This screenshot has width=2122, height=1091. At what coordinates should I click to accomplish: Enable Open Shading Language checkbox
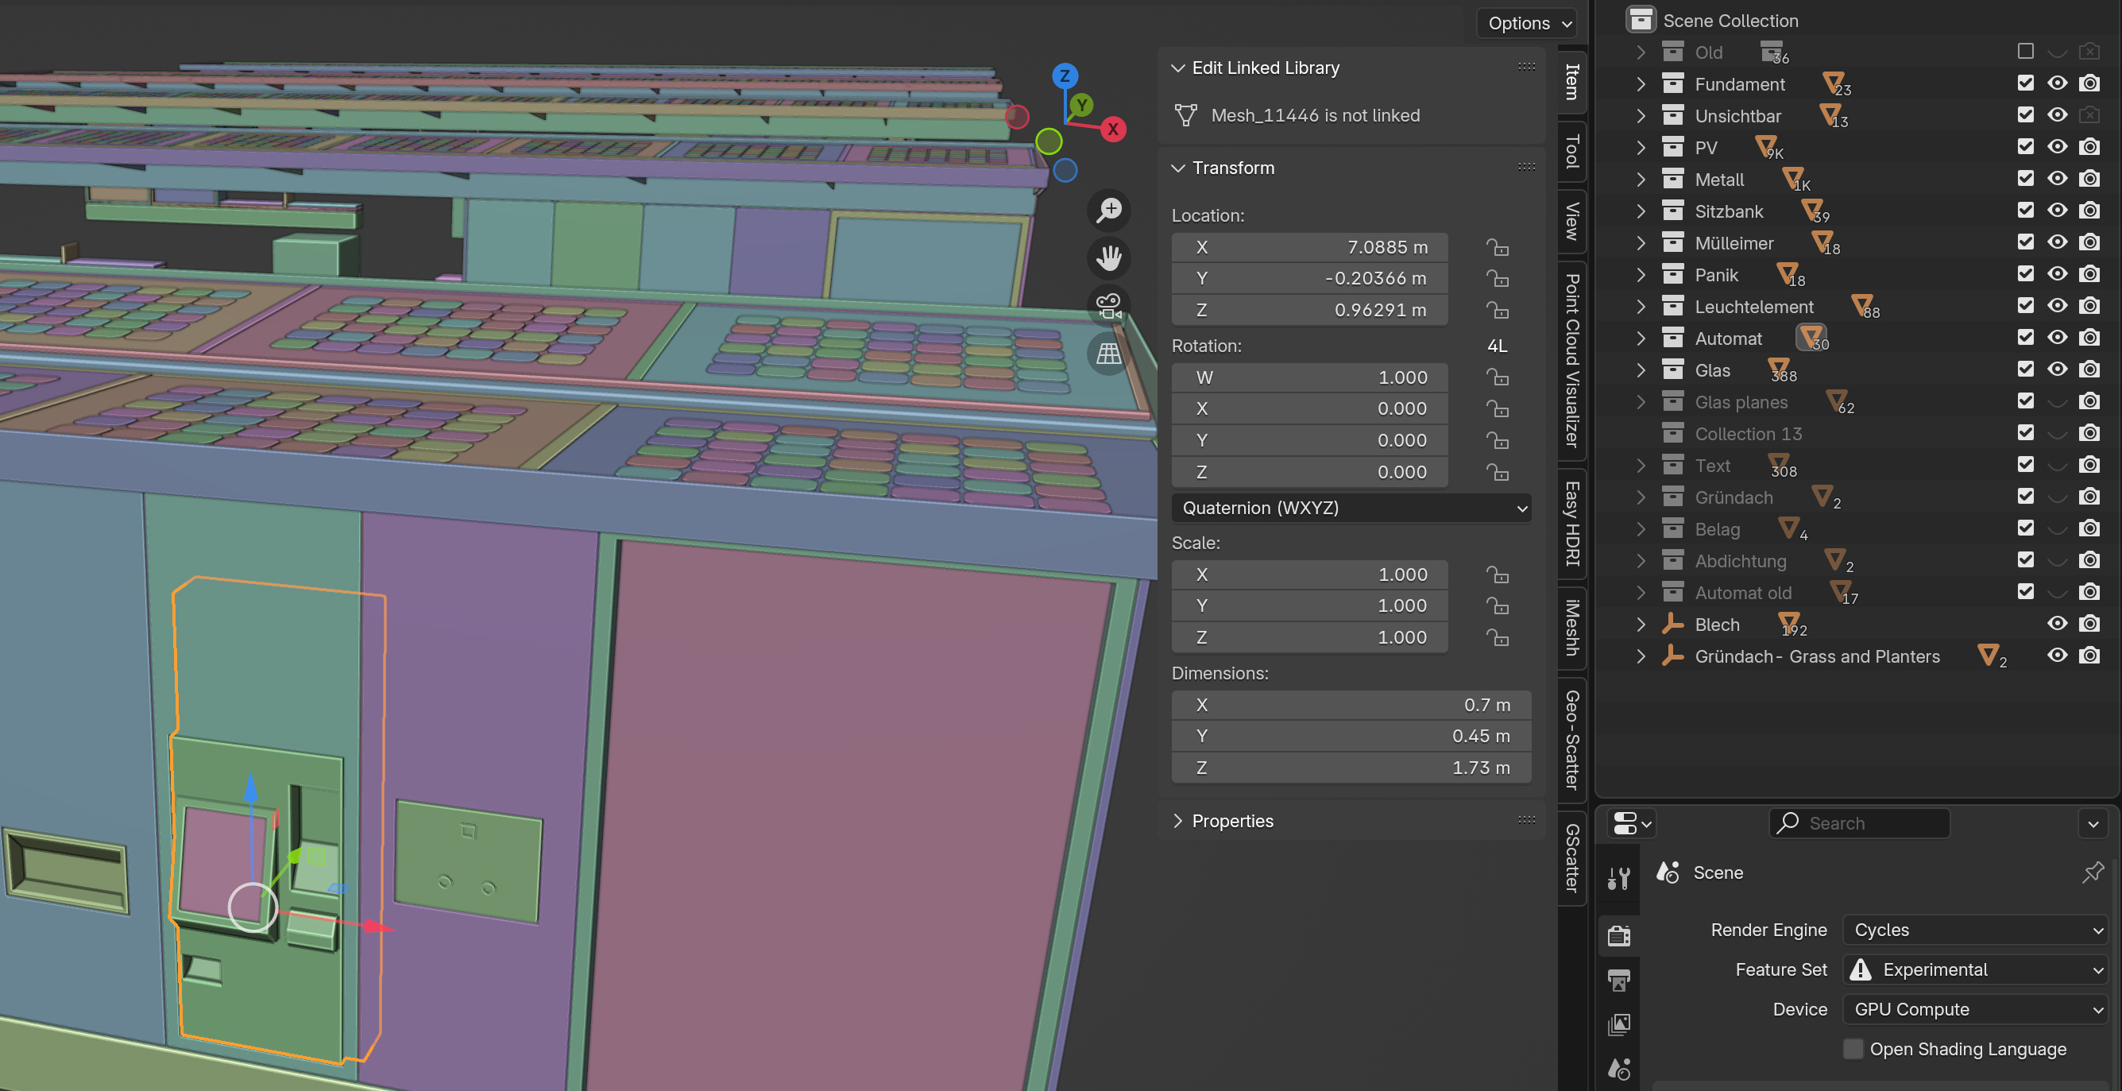[1853, 1049]
